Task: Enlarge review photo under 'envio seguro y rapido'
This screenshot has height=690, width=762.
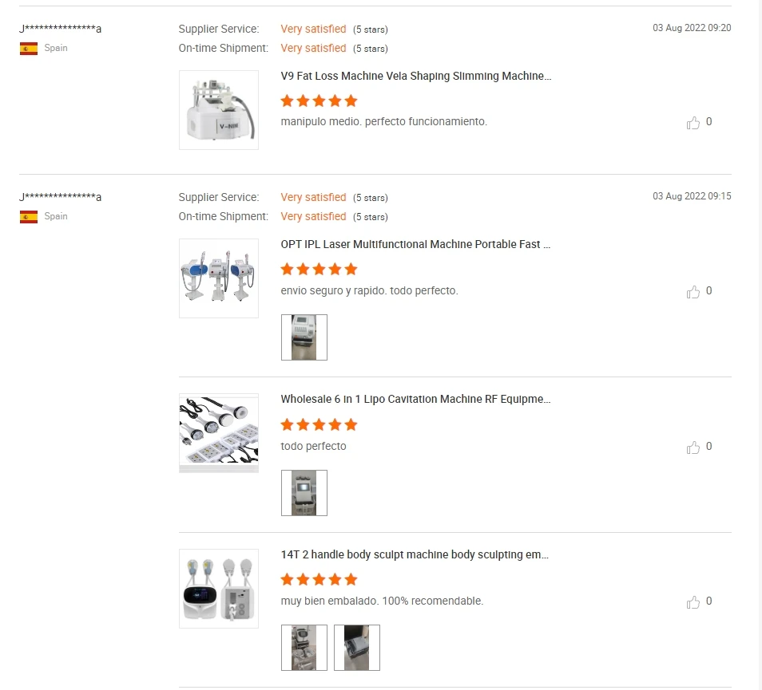Action: pyautogui.click(x=304, y=337)
